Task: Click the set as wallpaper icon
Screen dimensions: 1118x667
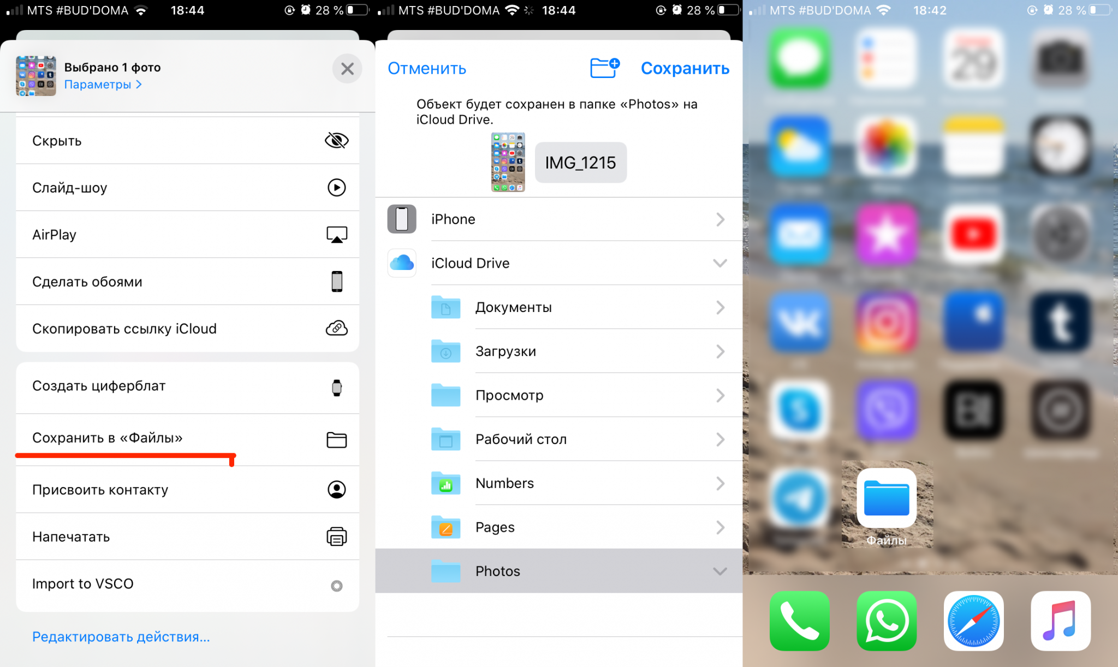Action: pyautogui.click(x=338, y=282)
